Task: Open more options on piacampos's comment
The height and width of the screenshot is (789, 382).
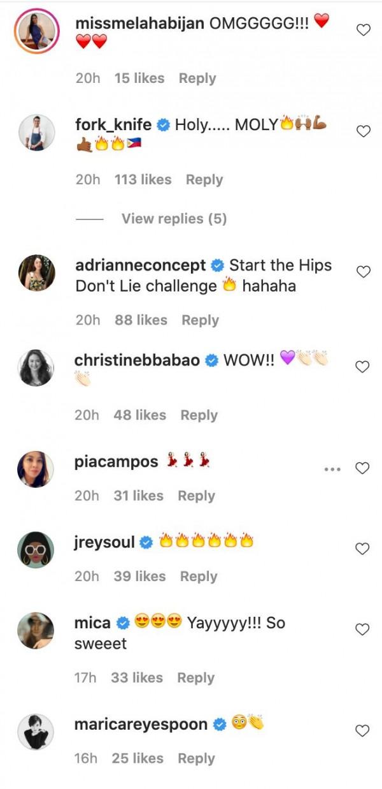Action: [x=333, y=469]
